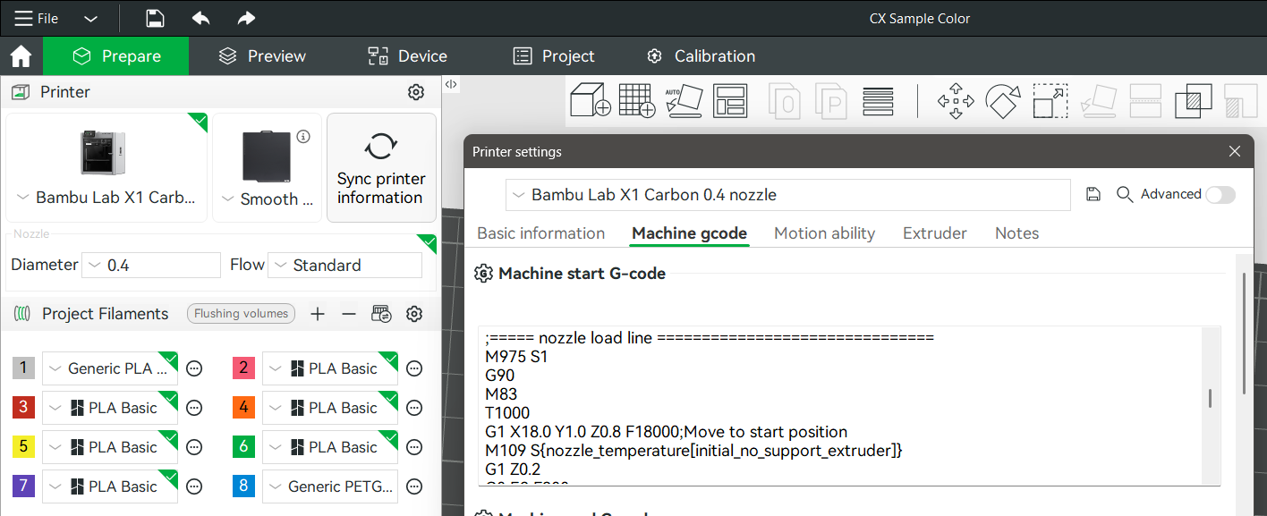Open the Motion ability tab
1267x516 pixels.
pos(824,233)
